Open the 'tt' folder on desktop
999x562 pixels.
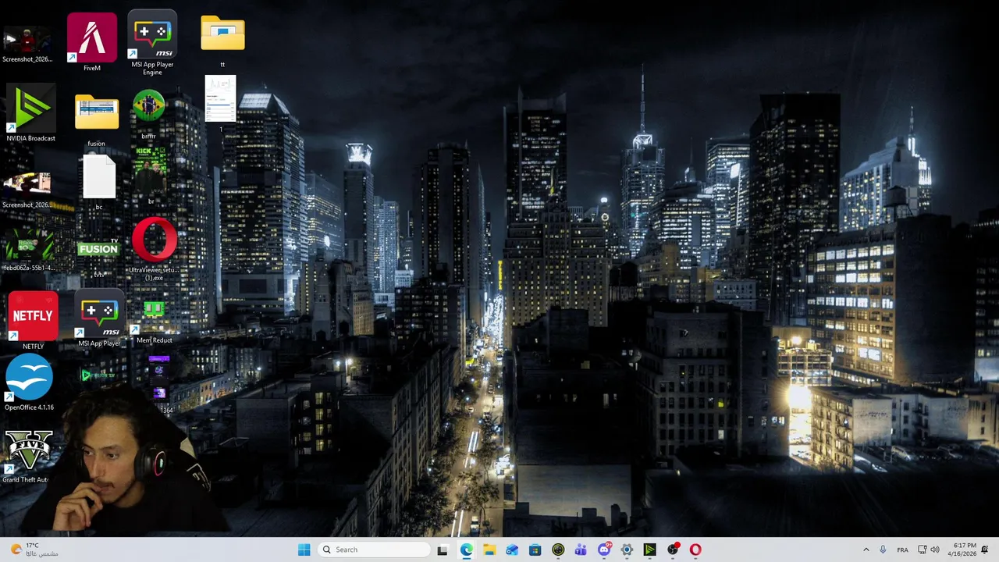coord(222,41)
